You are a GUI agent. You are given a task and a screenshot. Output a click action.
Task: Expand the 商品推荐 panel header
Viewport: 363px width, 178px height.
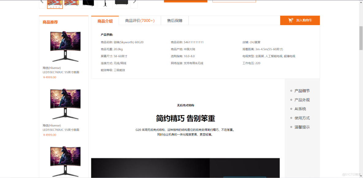[50, 22]
